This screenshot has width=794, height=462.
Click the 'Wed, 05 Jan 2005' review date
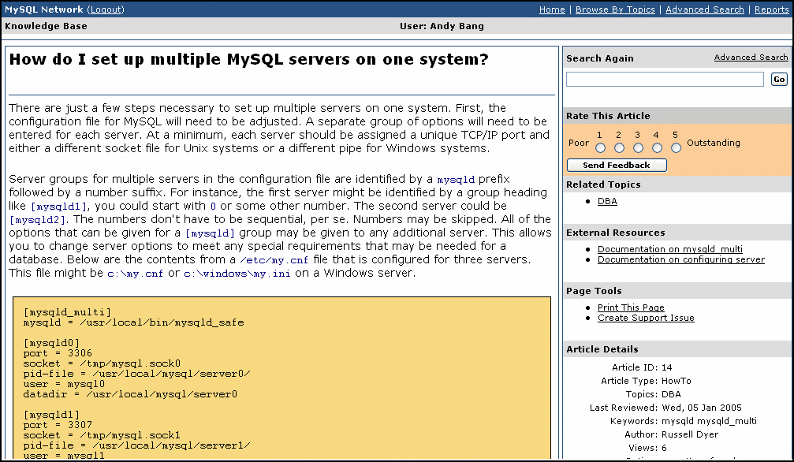coord(701,408)
